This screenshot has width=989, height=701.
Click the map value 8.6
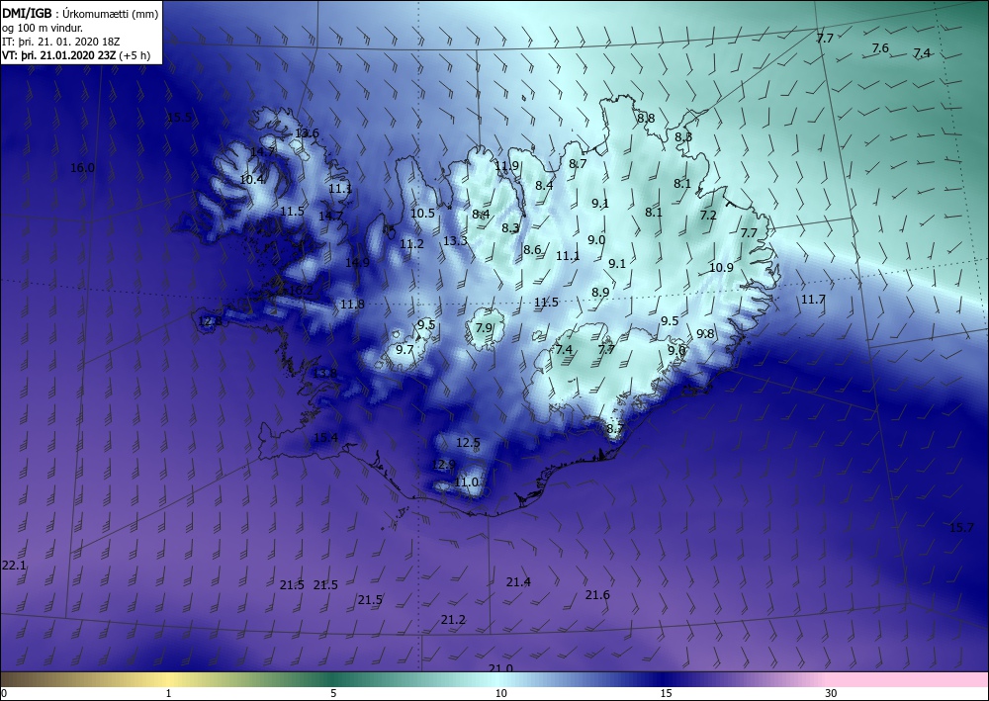tap(532, 249)
